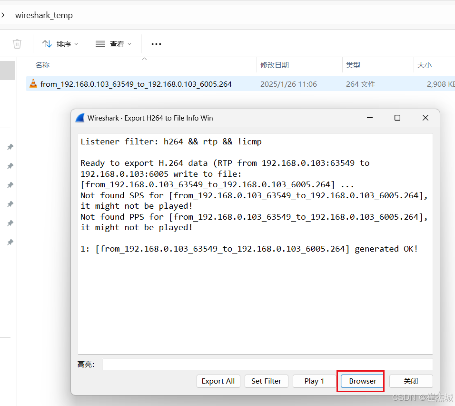Click the Play 1 button
This screenshot has height=406, width=455.
(x=314, y=381)
